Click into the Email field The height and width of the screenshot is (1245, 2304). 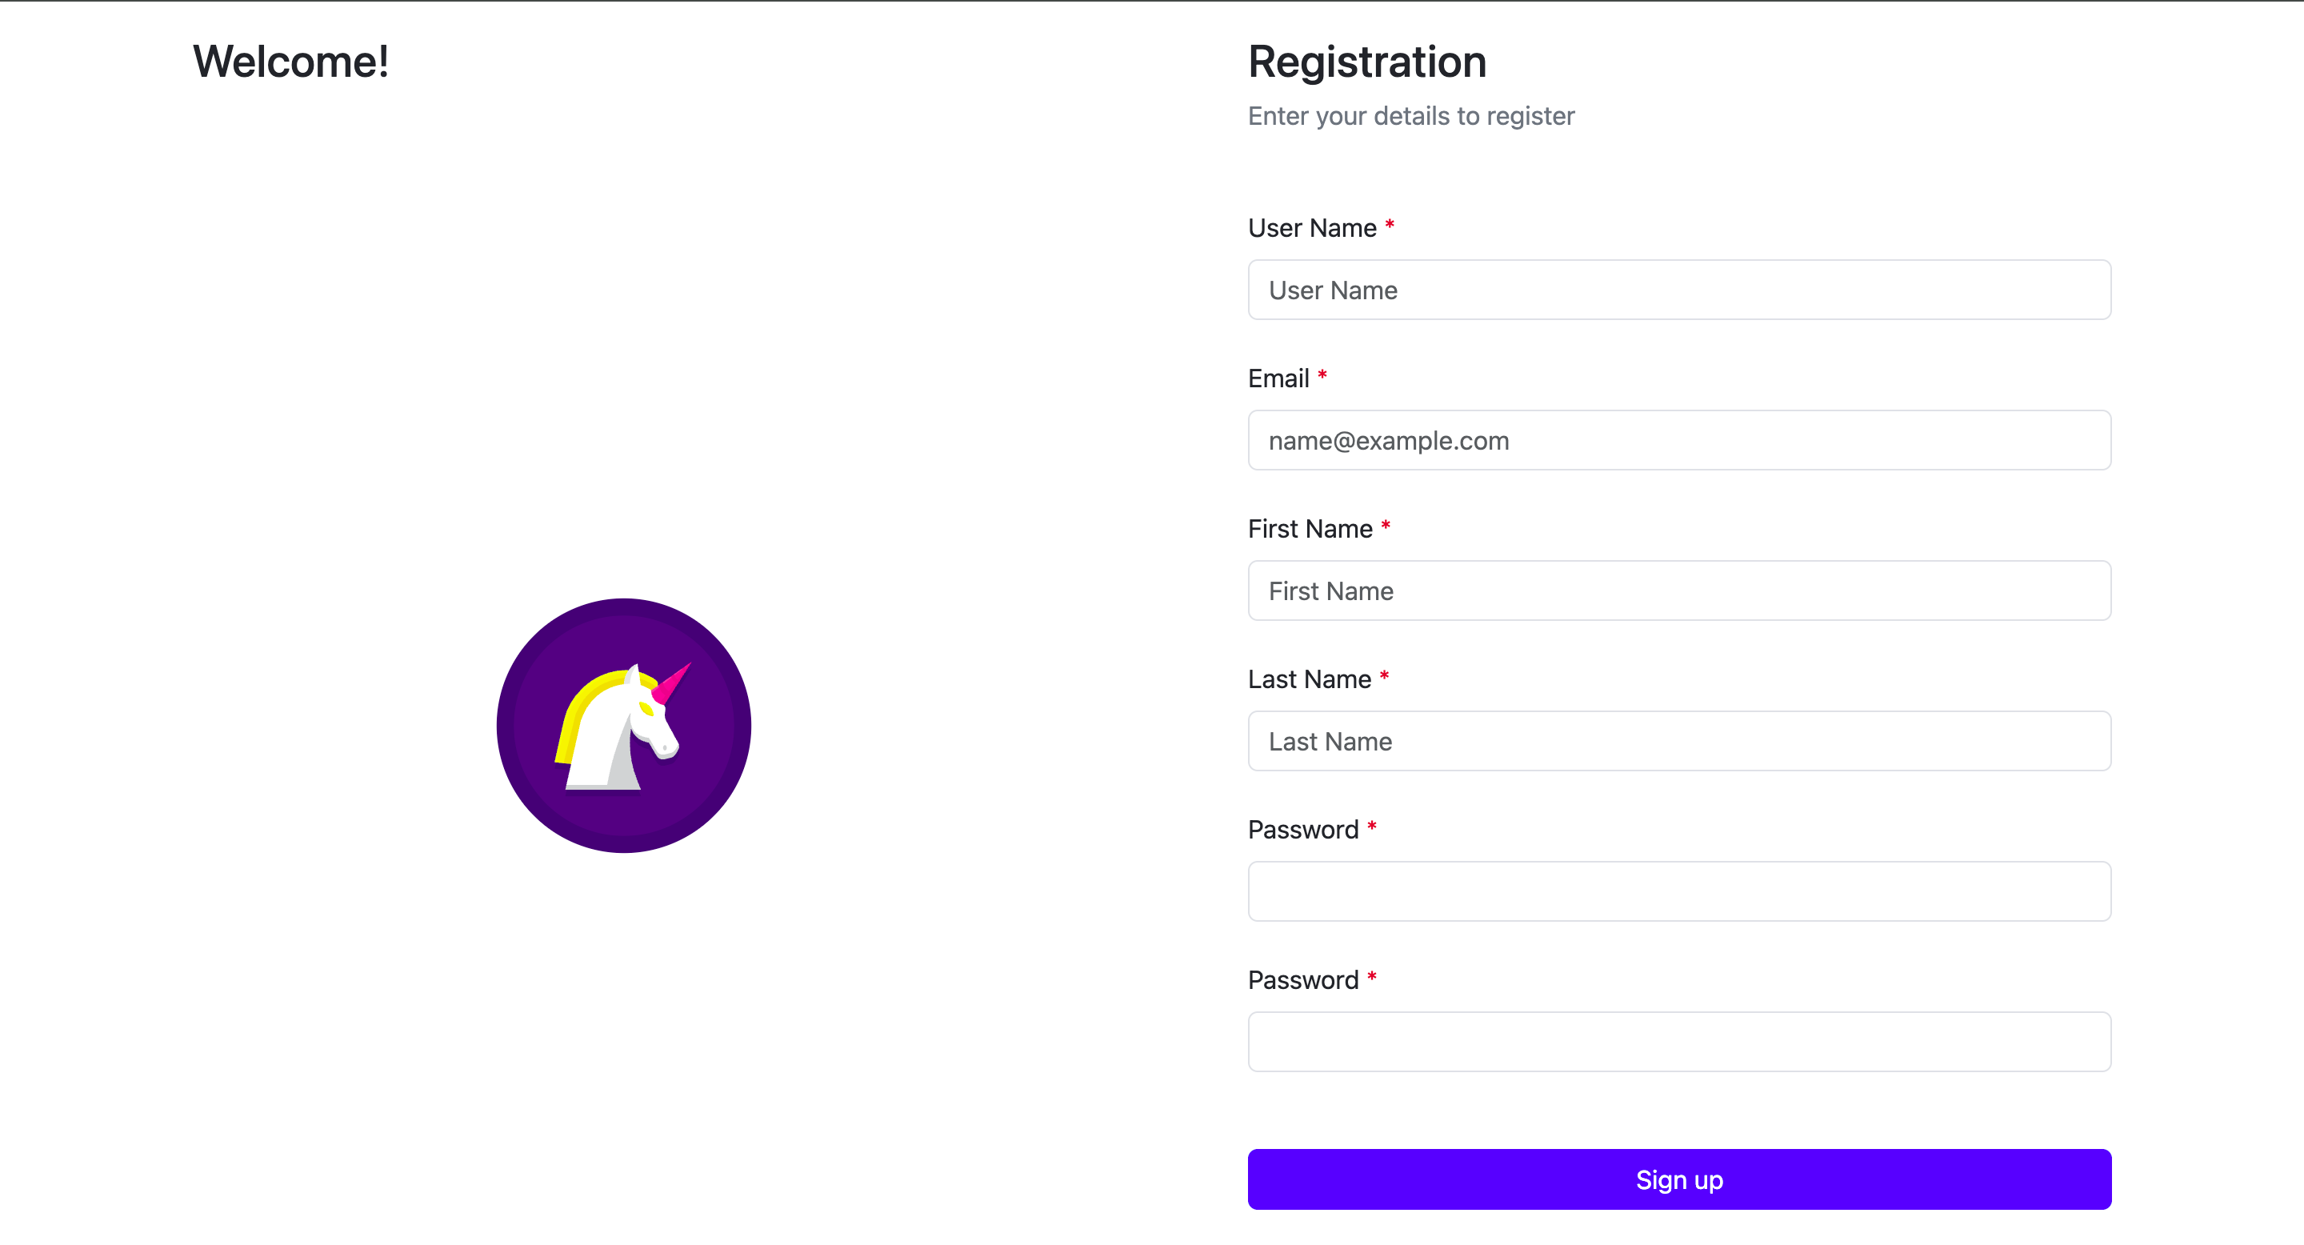(x=1679, y=440)
